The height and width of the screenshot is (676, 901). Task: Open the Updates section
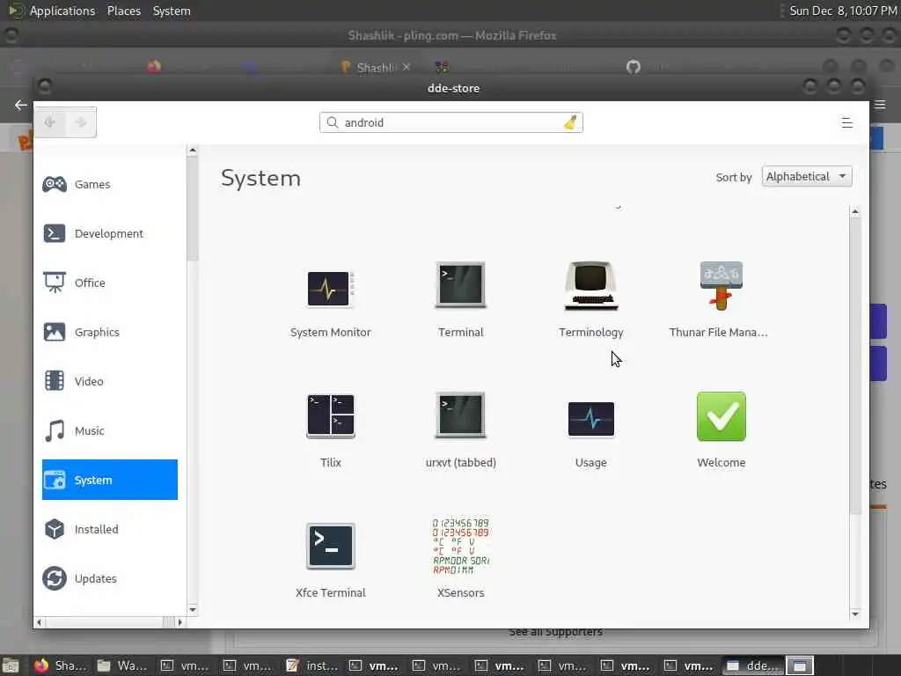[109, 578]
